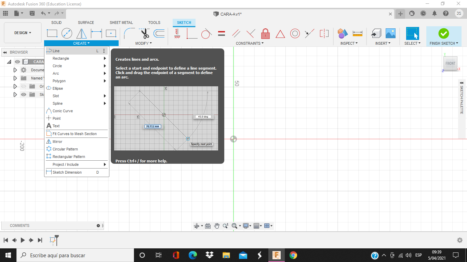
Task: Click the Fix/Unfix lock constraint icon
Action: [x=265, y=33]
